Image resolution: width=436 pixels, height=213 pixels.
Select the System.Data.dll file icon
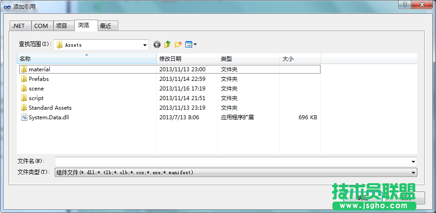click(24, 117)
